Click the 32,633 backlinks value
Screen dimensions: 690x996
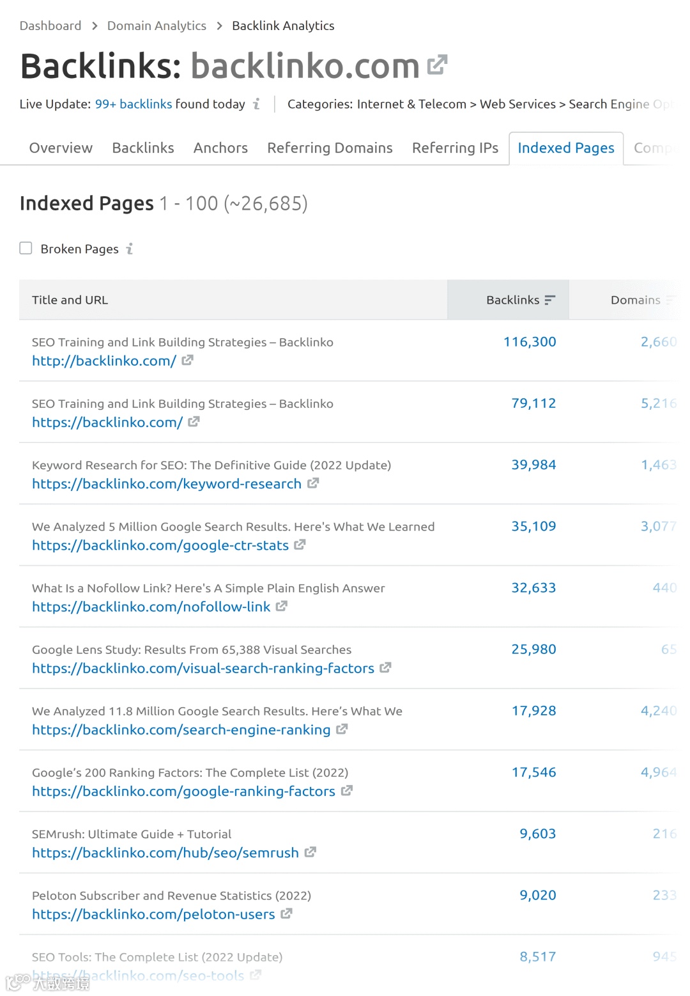click(x=533, y=587)
